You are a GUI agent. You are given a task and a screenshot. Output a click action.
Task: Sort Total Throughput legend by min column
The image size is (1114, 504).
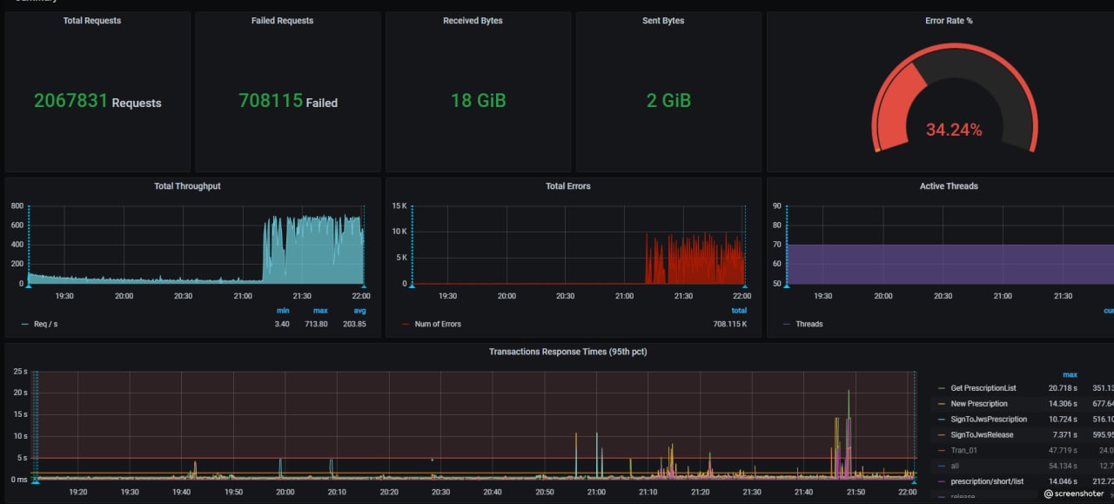tap(283, 311)
